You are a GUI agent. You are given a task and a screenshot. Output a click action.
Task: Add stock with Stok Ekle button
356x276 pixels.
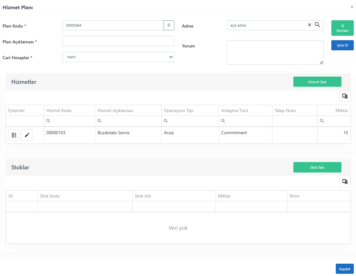(317, 167)
